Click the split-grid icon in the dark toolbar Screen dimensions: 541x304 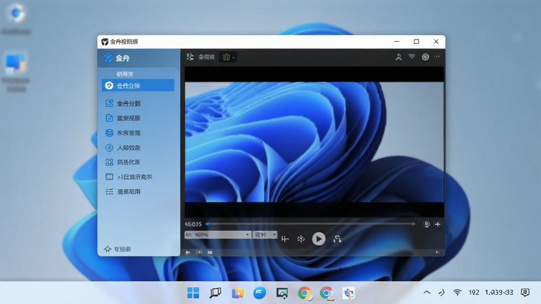[x=190, y=57]
